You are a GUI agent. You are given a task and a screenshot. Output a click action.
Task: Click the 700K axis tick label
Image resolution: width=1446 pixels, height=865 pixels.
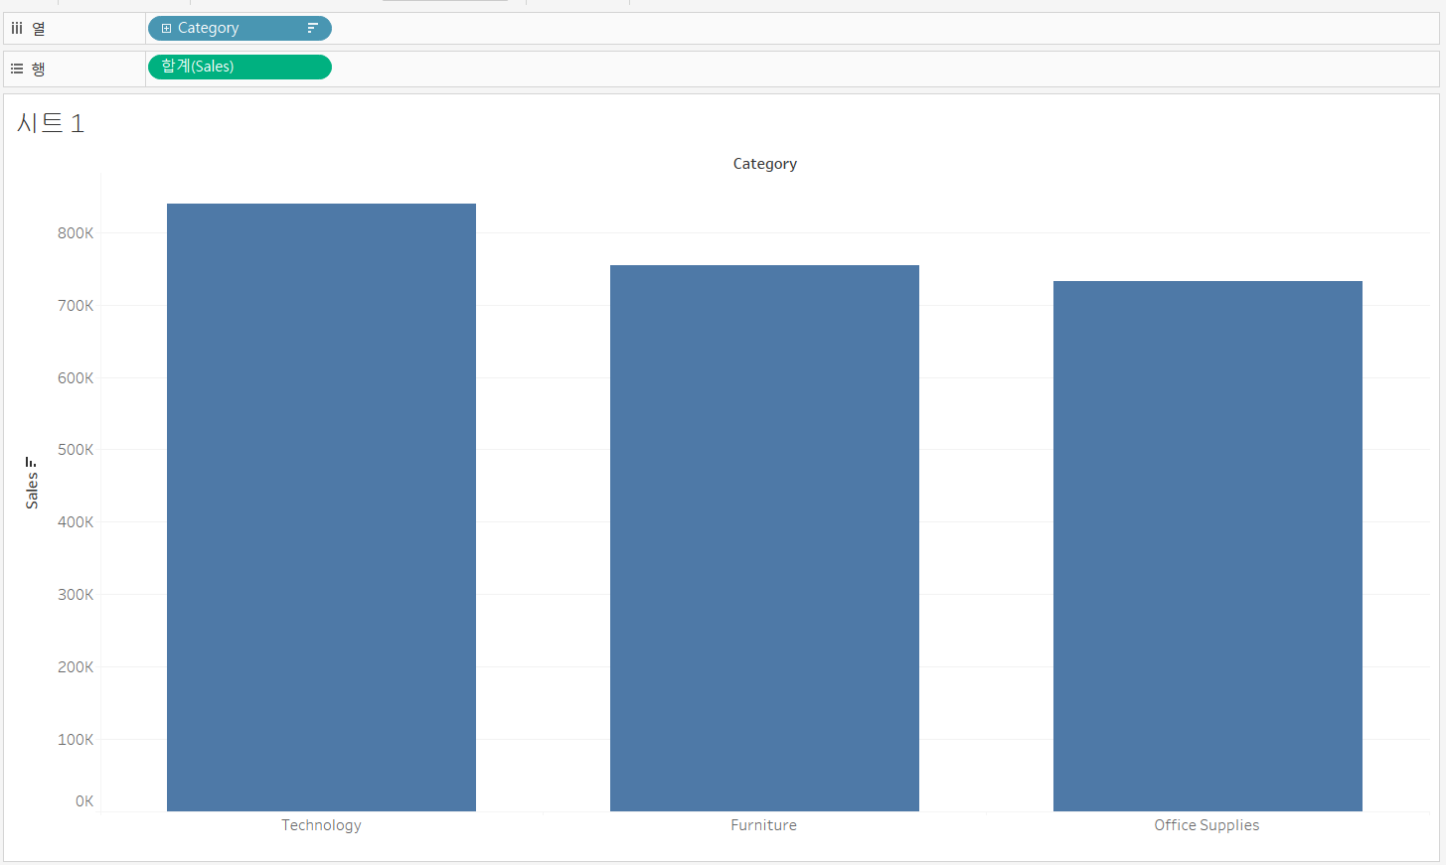click(x=76, y=306)
